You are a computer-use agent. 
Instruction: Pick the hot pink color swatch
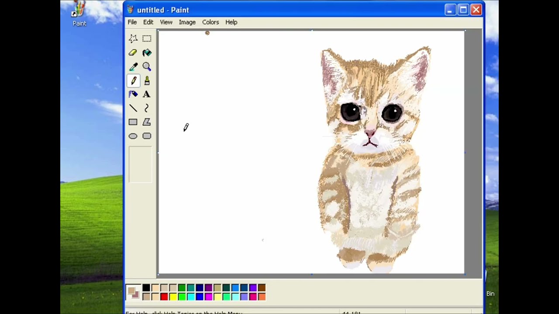[x=253, y=297]
